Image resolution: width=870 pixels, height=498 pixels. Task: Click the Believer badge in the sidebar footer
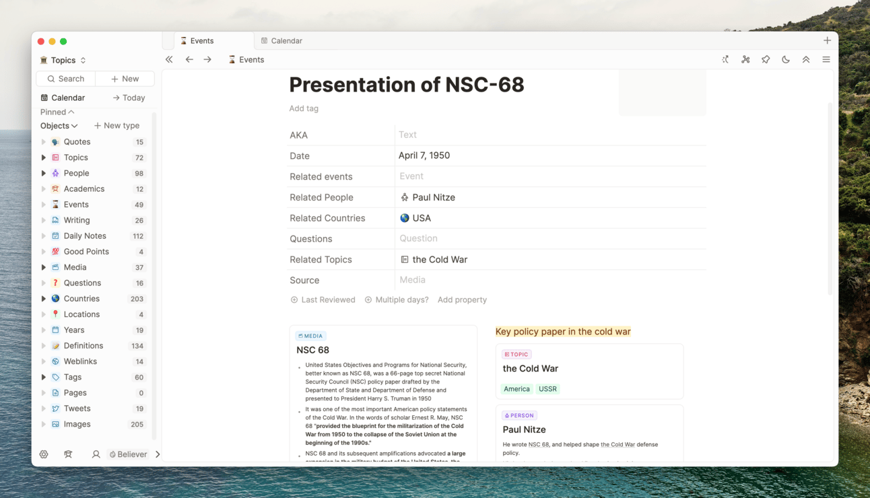click(x=128, y=454)
